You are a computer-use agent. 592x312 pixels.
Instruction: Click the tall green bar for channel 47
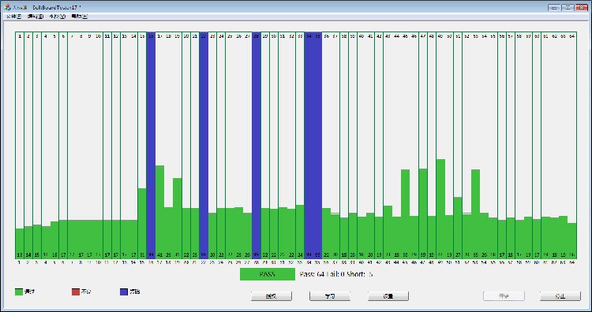tap(423, 214)
